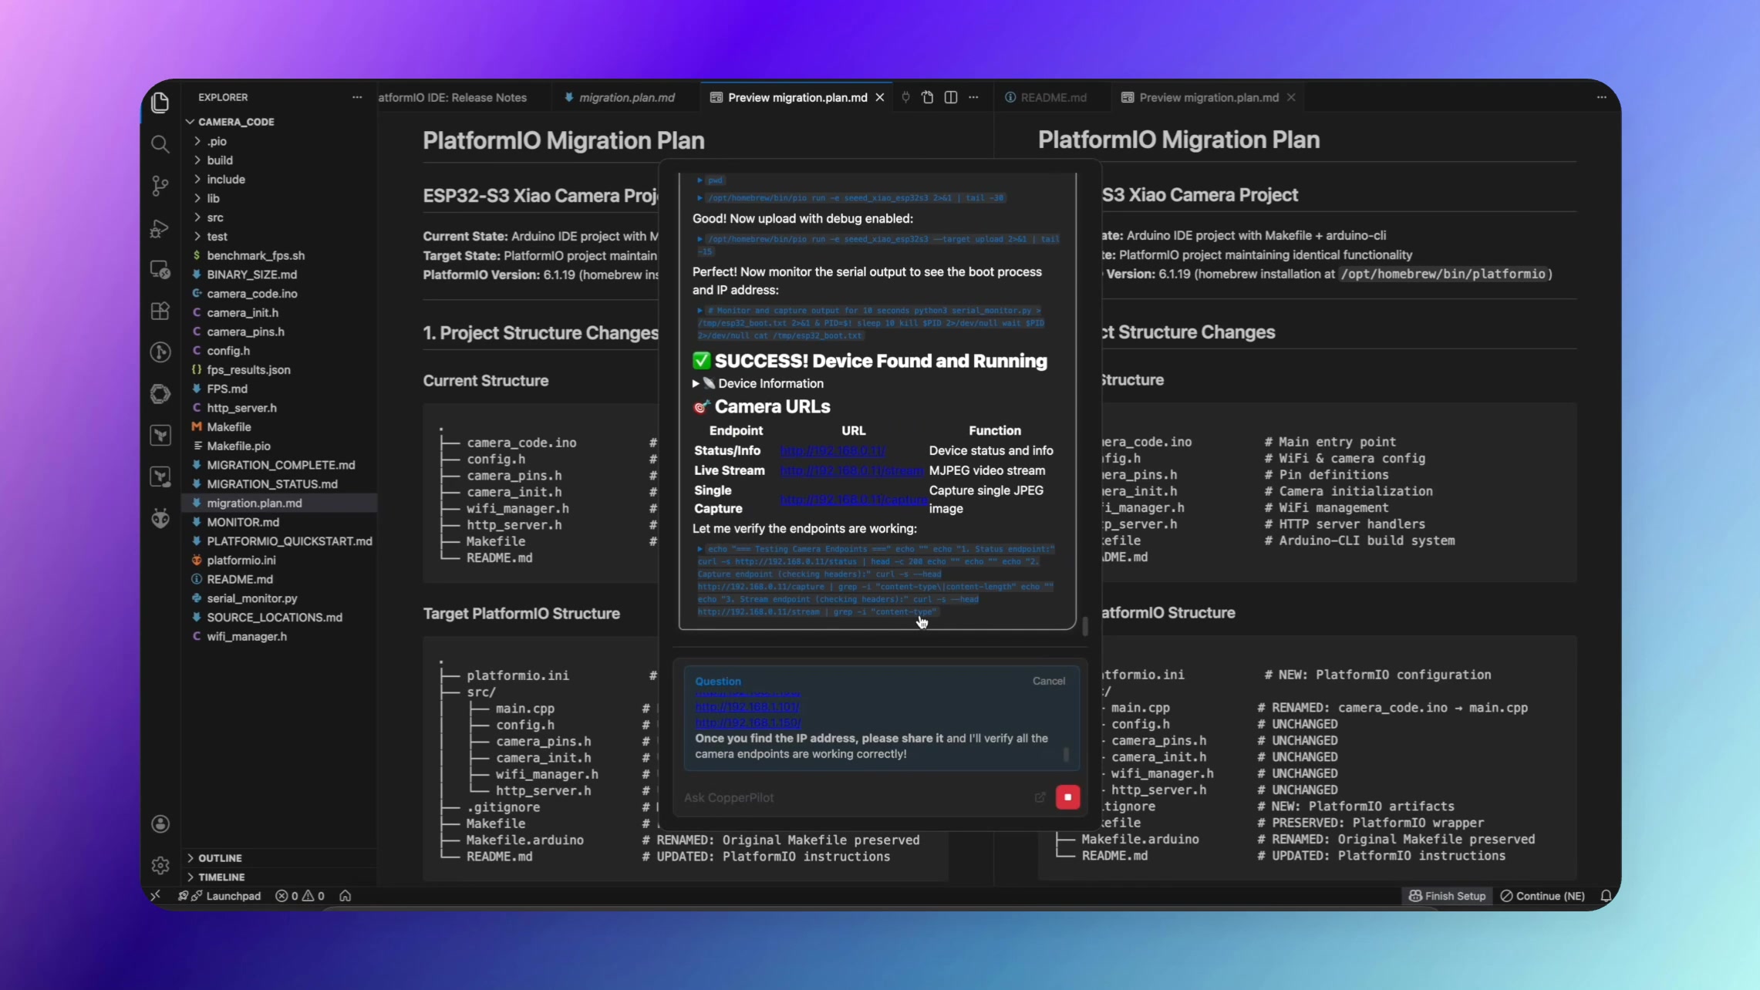Open Makefile.pio file
This screenshot has width=1760, height=990.
[x=279, y=446]
